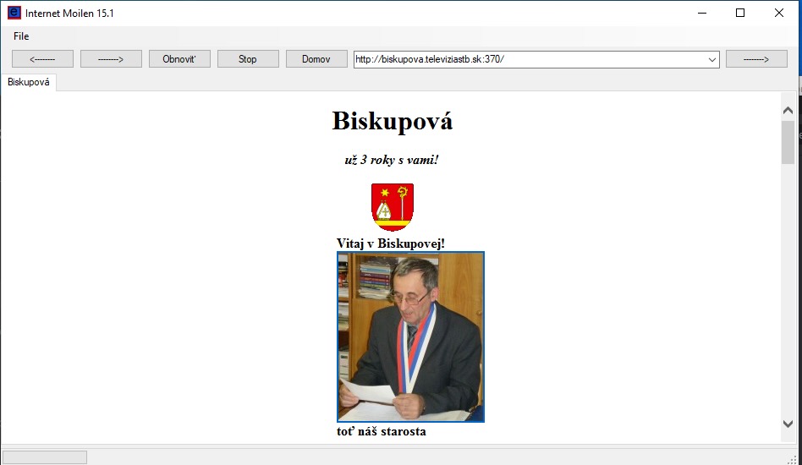Image resolution: width=802 pixels, height=465 pixels.
Task: Click the address bar URL field
Action: pyautogui.click(x=530, y=59)
